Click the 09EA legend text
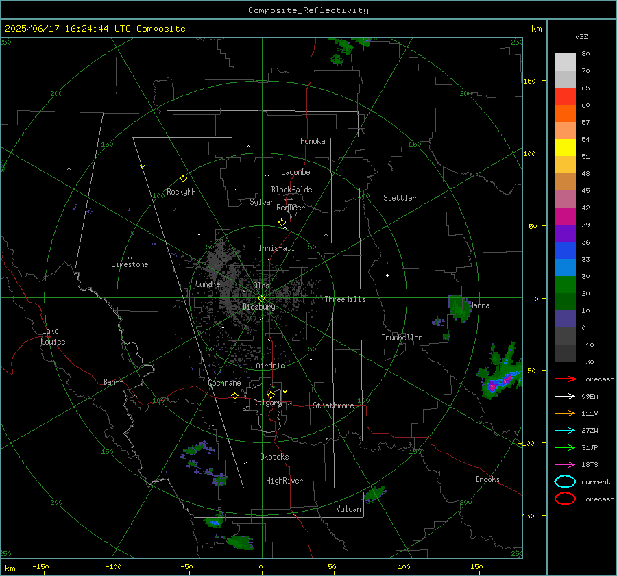Screen dimensions: 617x576 [590, 397]
